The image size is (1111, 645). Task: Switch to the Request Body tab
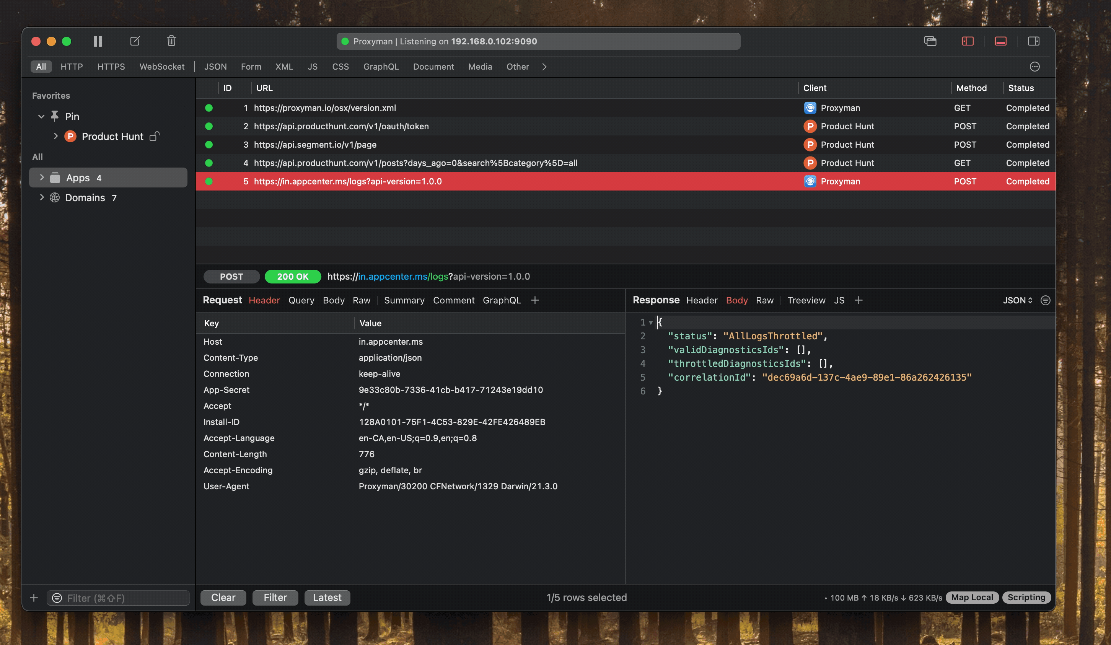[333, 300]
